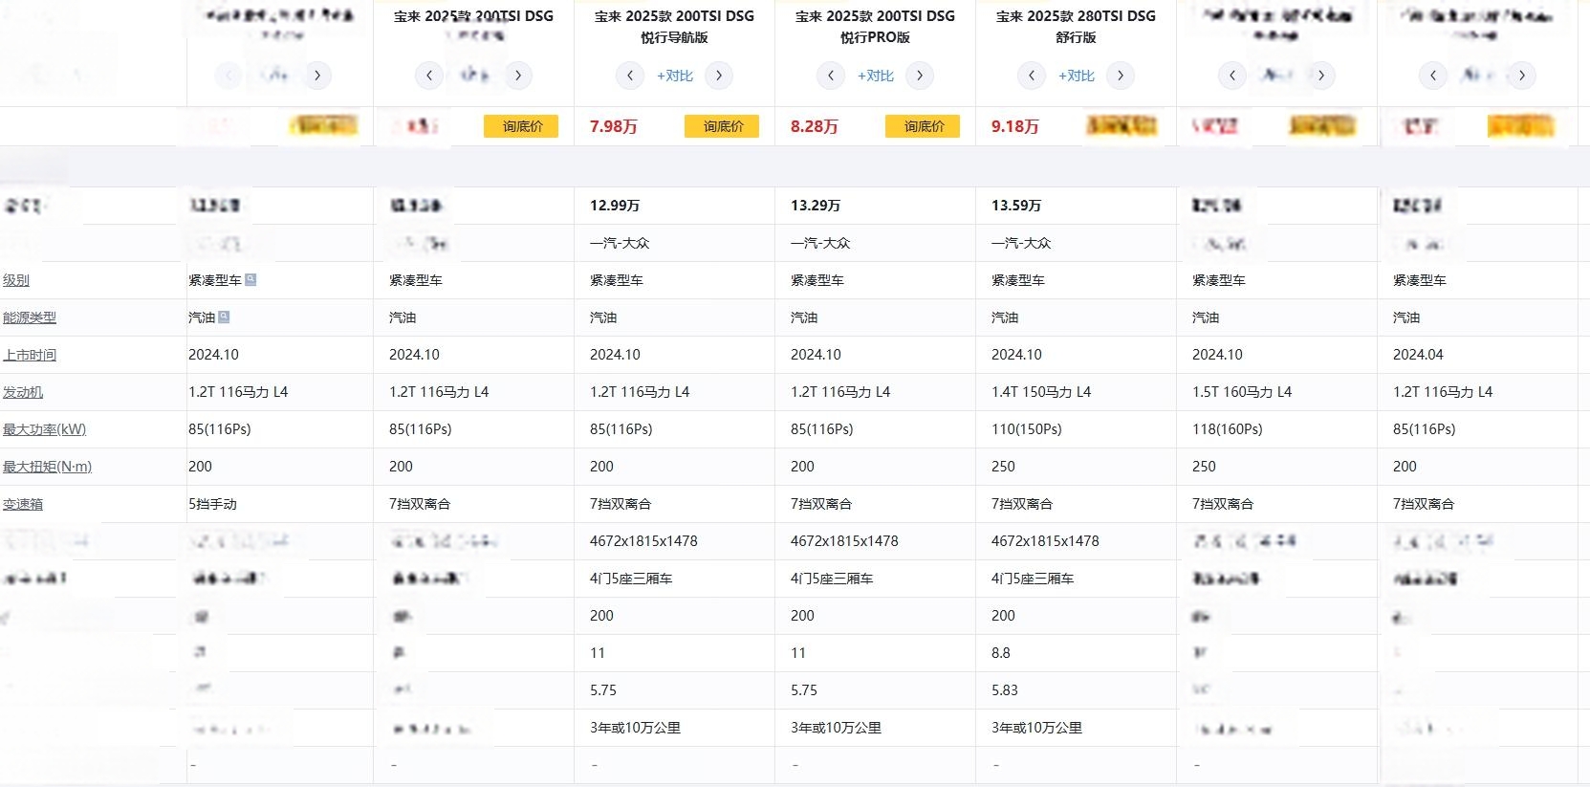Click the 上市时间 row label
The height and width of the screenshot is (787, 1590).
(x=30, y=355)
